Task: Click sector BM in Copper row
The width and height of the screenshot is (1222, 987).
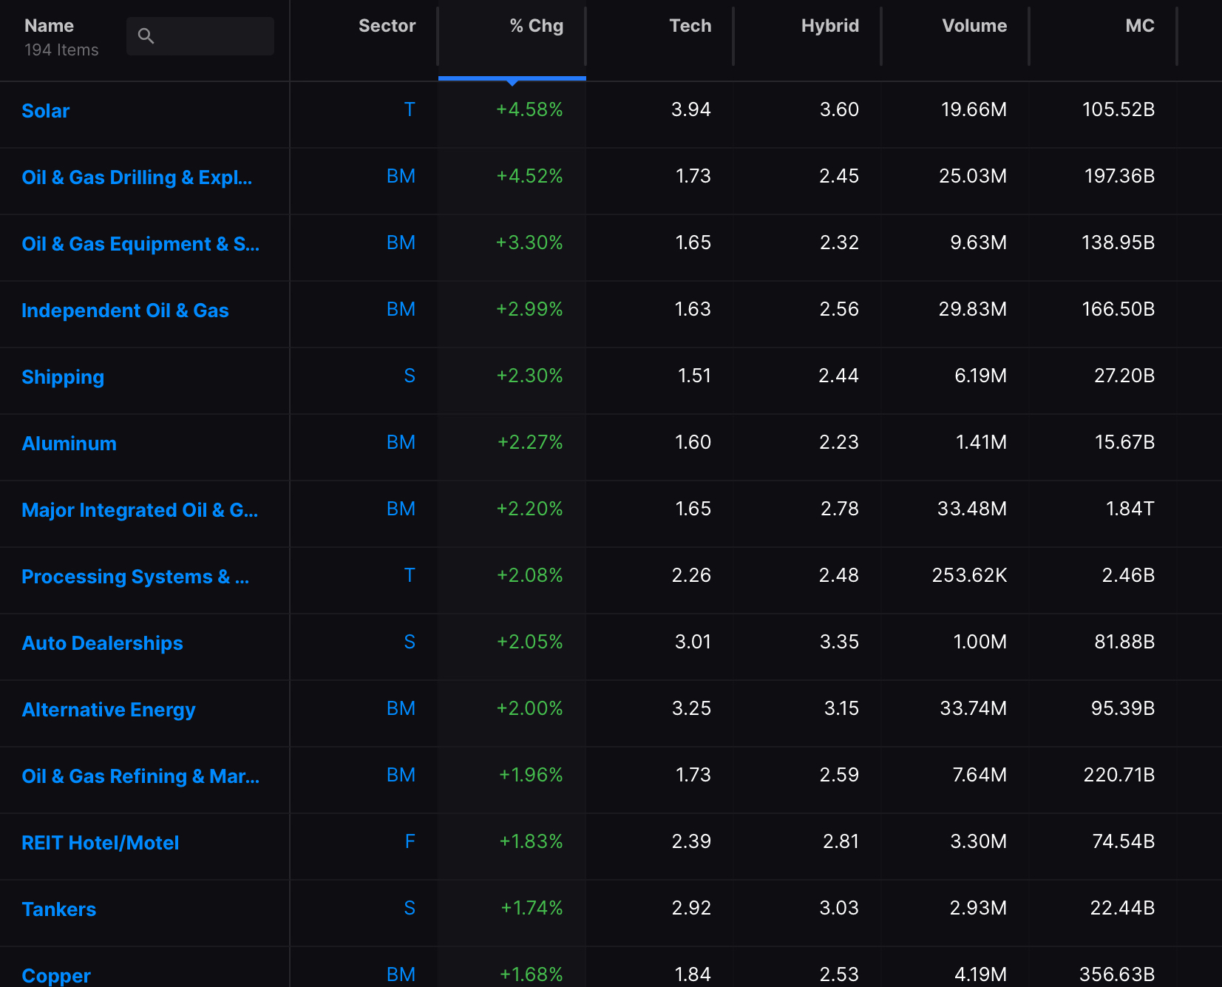Action: point(401,974)
